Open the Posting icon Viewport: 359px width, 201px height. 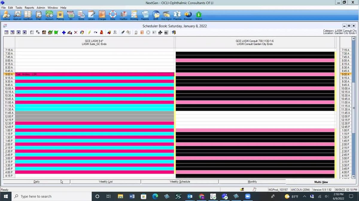(60, 15)
